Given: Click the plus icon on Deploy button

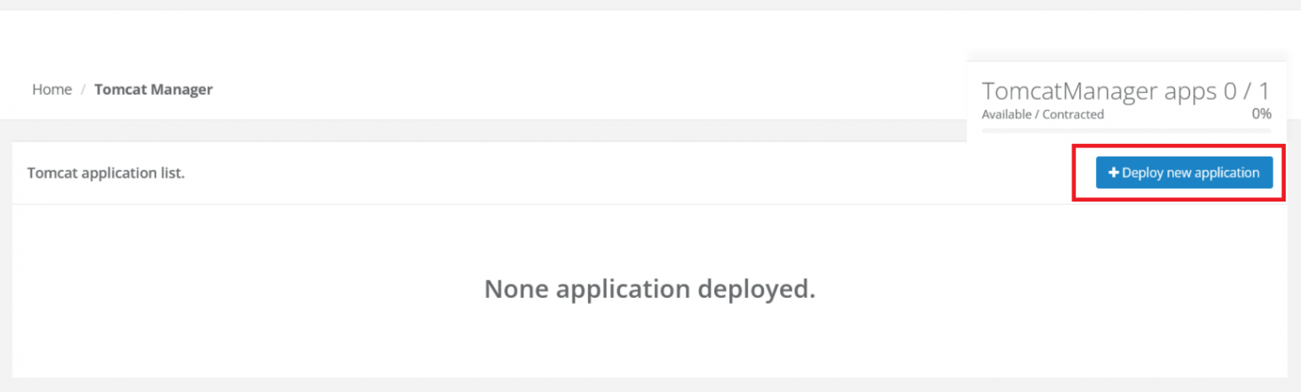Looking at the screenshot, I should (1114, 173).
